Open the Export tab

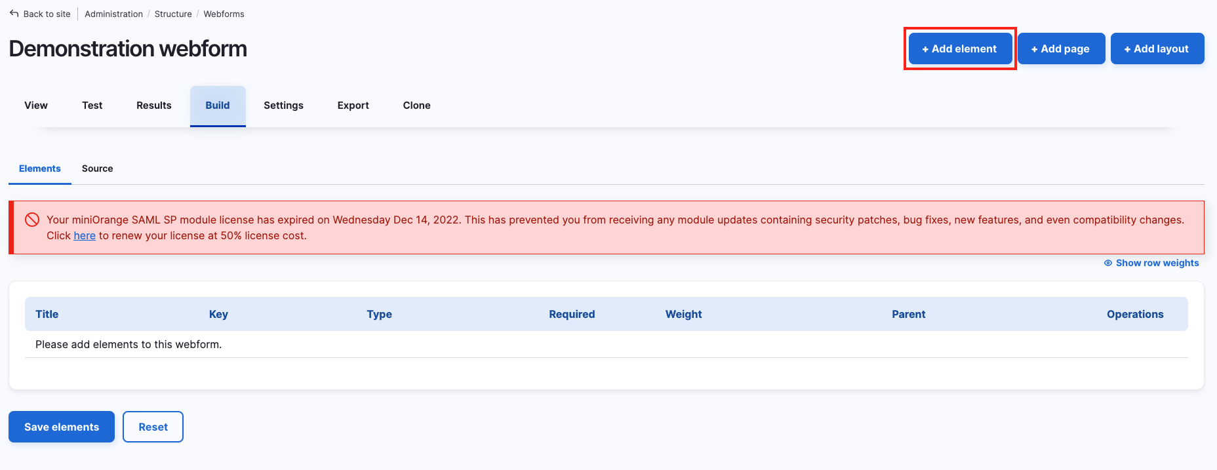pyautogui.click(x=353, y=106)
